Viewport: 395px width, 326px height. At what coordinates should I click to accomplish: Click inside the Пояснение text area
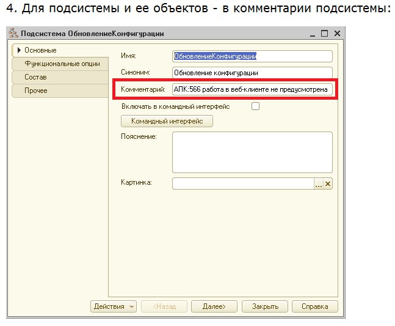252,152
